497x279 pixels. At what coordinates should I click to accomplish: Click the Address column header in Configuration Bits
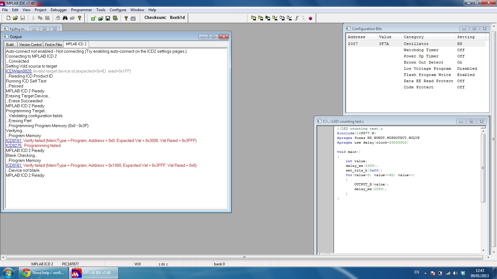coord(362,37)
